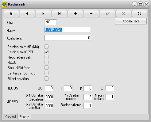Click the Koeficijent label
The width and height of the screenshot is (151, 122).
14,38
